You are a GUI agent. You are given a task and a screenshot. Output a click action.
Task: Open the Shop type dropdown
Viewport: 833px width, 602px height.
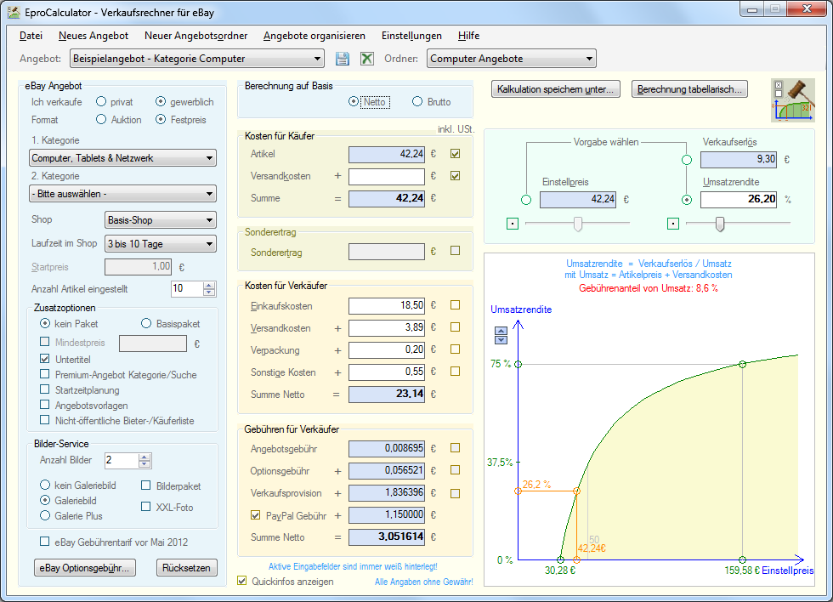(161, 220)
